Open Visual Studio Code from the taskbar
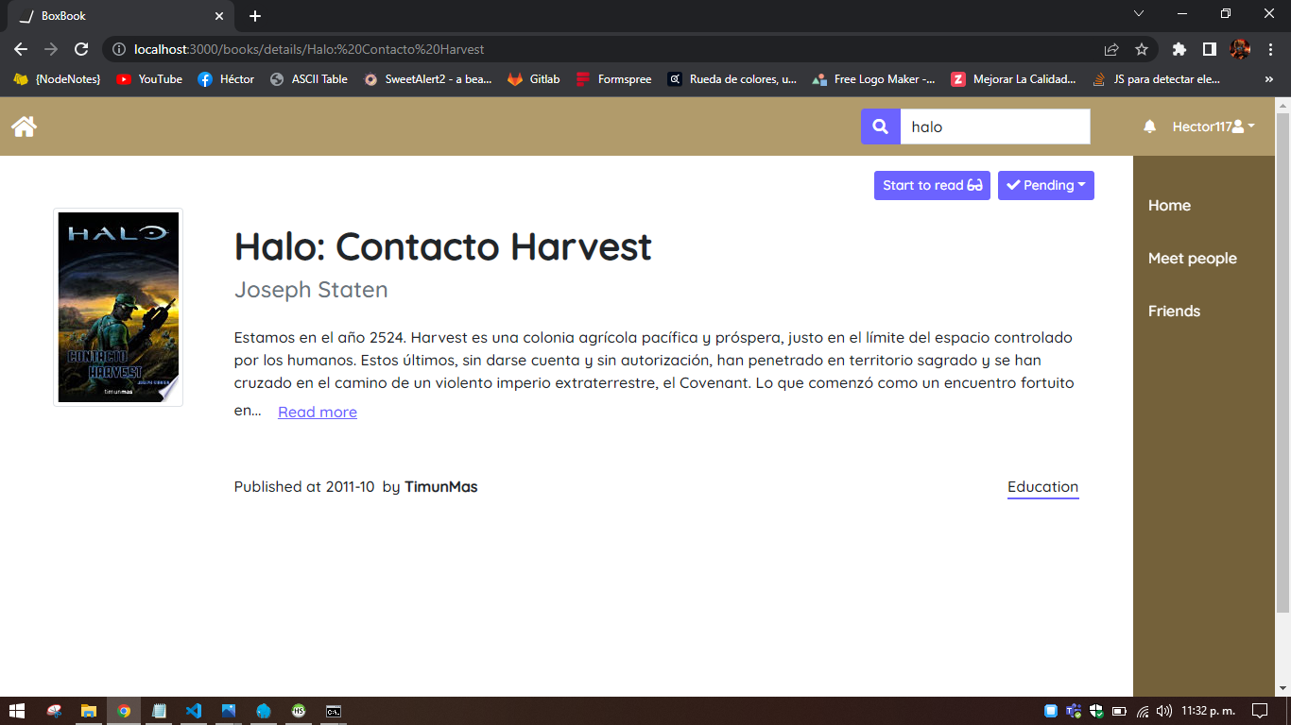This screenshot has height=725, width=1291. click(x=194, y=711)
